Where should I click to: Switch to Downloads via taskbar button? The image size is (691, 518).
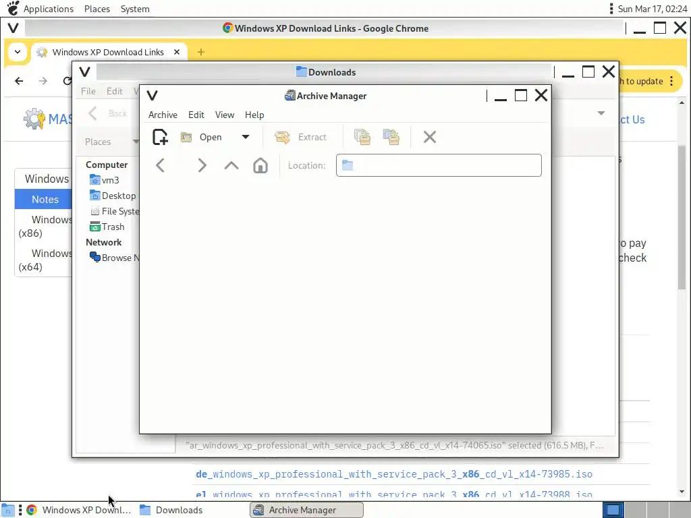click(172, 510)
